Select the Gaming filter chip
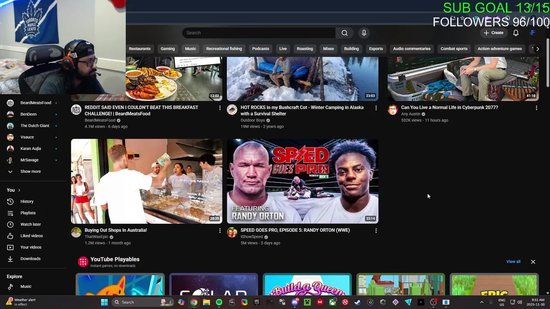Image resolution: width=550 pixels, height=309 pixels. click(168, 49)
